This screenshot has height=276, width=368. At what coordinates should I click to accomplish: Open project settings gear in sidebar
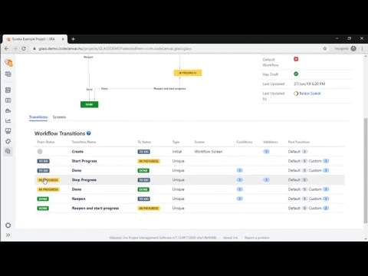pos(8,225)
